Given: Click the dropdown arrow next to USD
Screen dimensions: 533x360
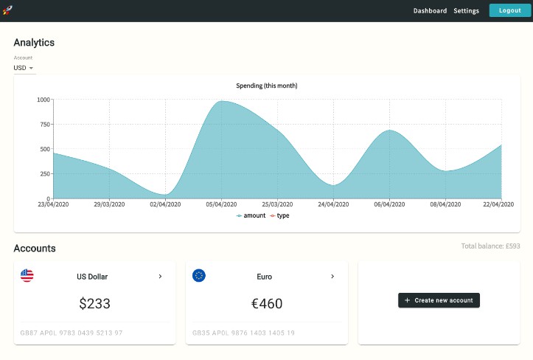Looking at the screenshot, I should (31, 69).
